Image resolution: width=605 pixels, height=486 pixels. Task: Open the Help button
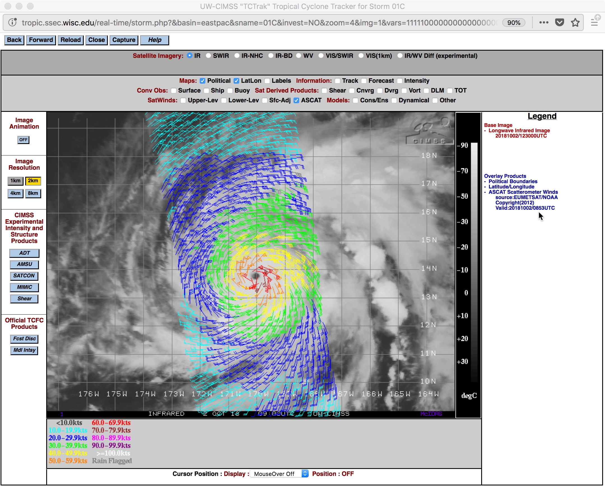155,40
